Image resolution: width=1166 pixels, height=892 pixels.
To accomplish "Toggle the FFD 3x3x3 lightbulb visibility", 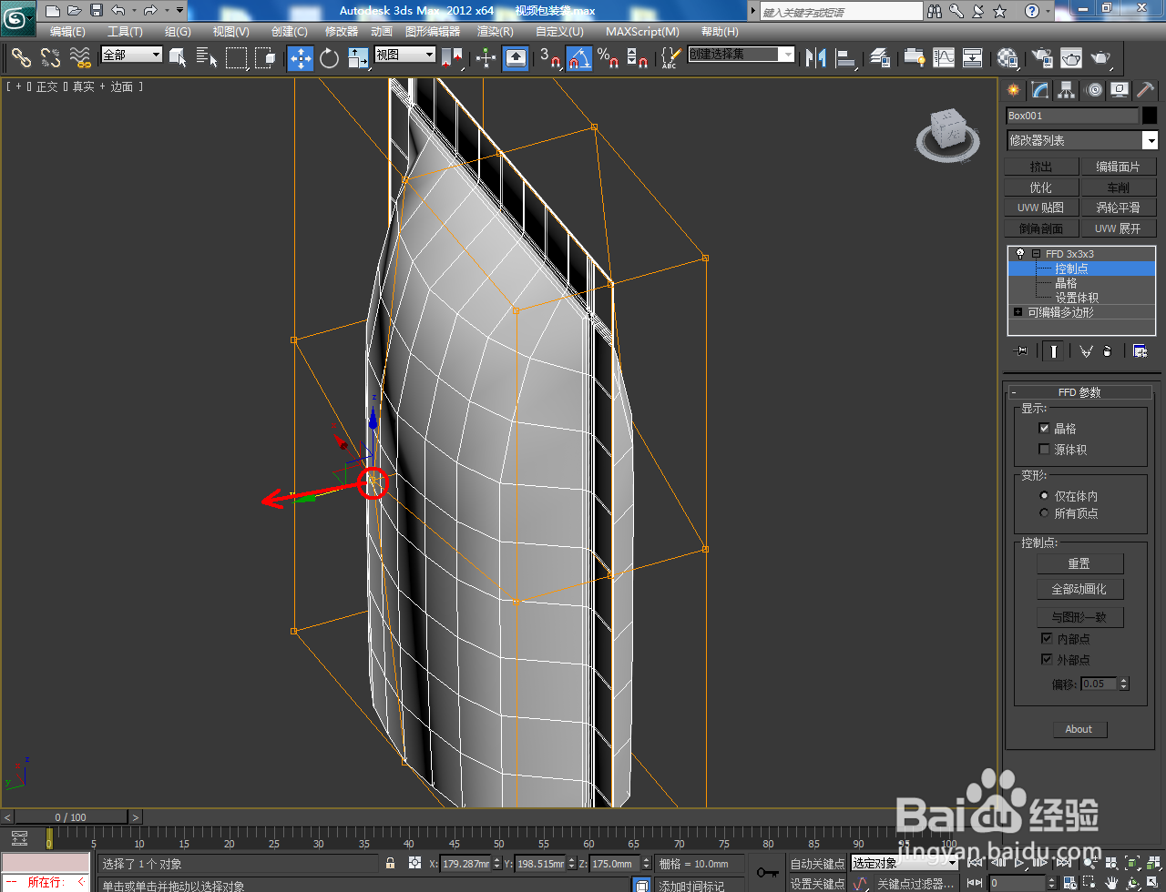I will (1020, 254).
